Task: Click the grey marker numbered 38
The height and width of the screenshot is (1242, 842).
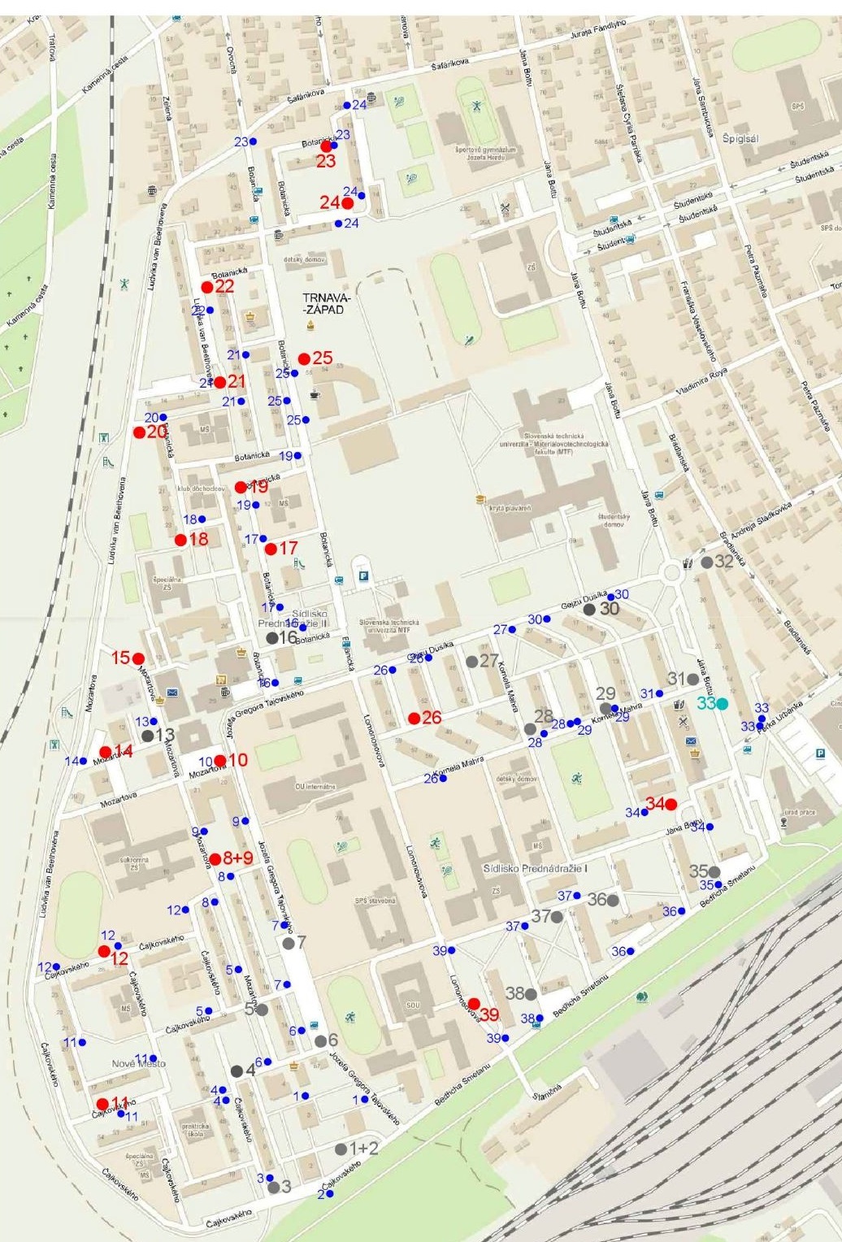Action: 530,994
